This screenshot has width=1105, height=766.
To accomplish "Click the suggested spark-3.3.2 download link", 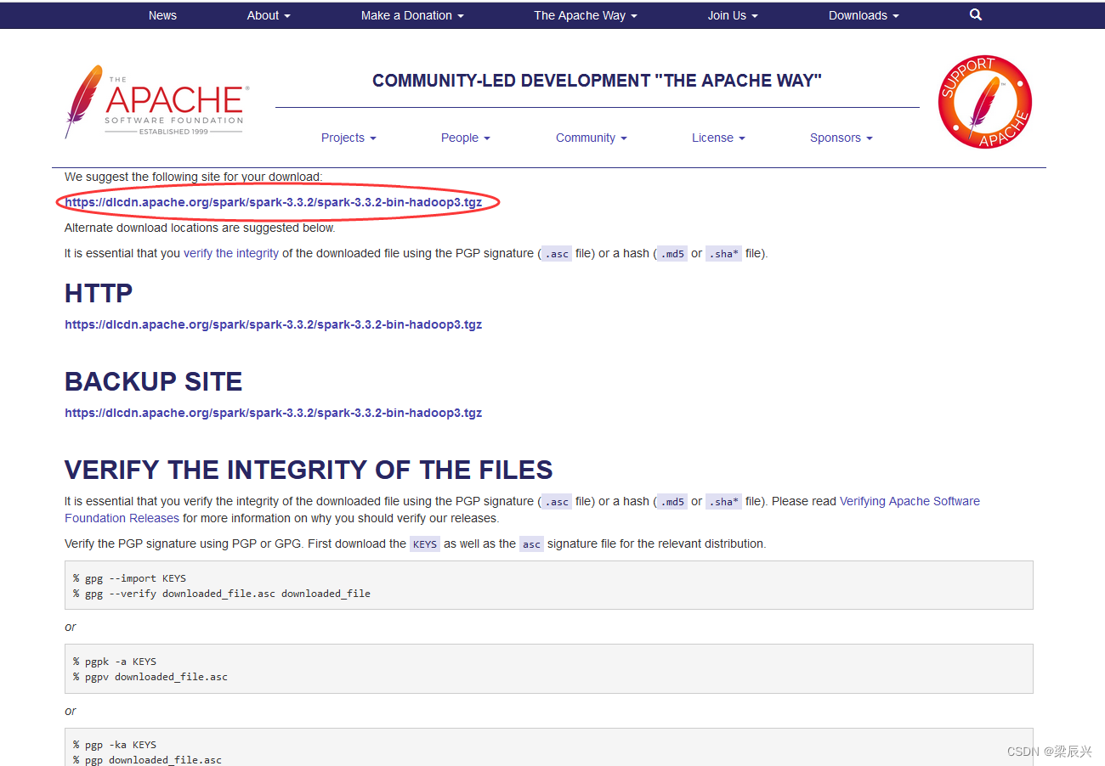I will point(274,202).
